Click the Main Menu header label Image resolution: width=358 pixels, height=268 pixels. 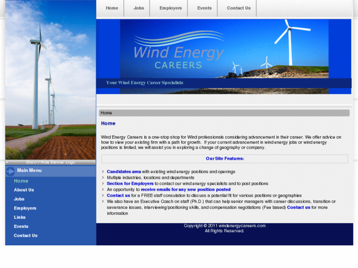pyautogui.click(x=29, y=170)
